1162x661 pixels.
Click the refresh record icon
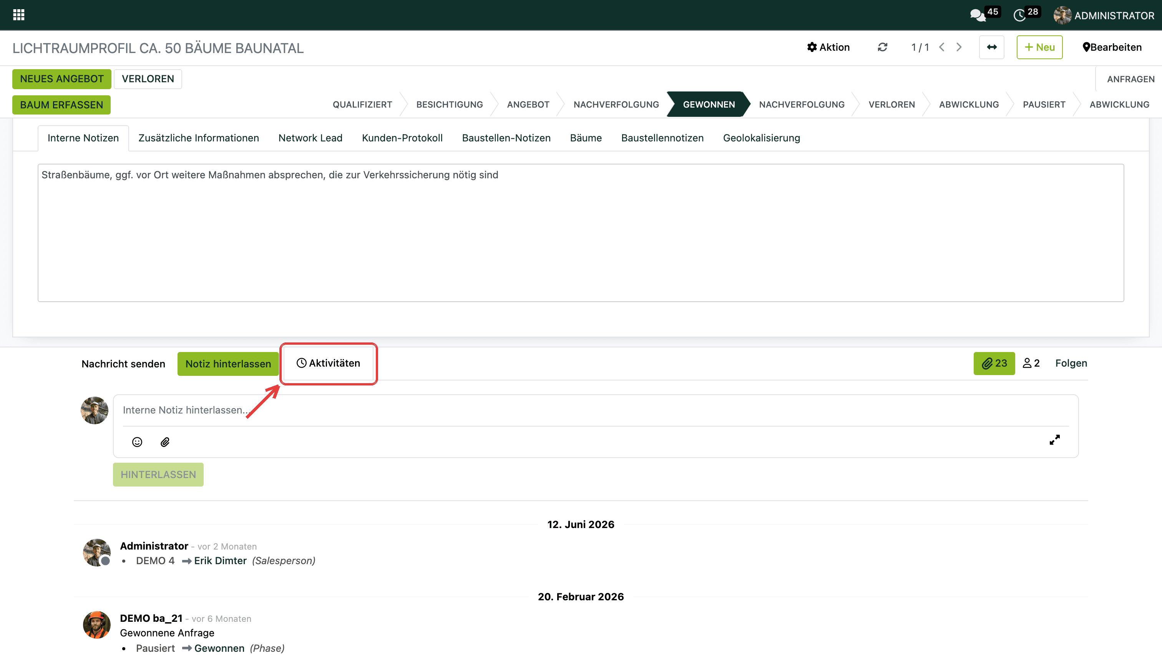point(882,47)
